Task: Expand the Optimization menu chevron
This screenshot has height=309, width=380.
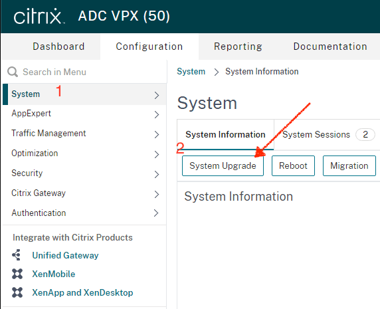Action: 157,154
